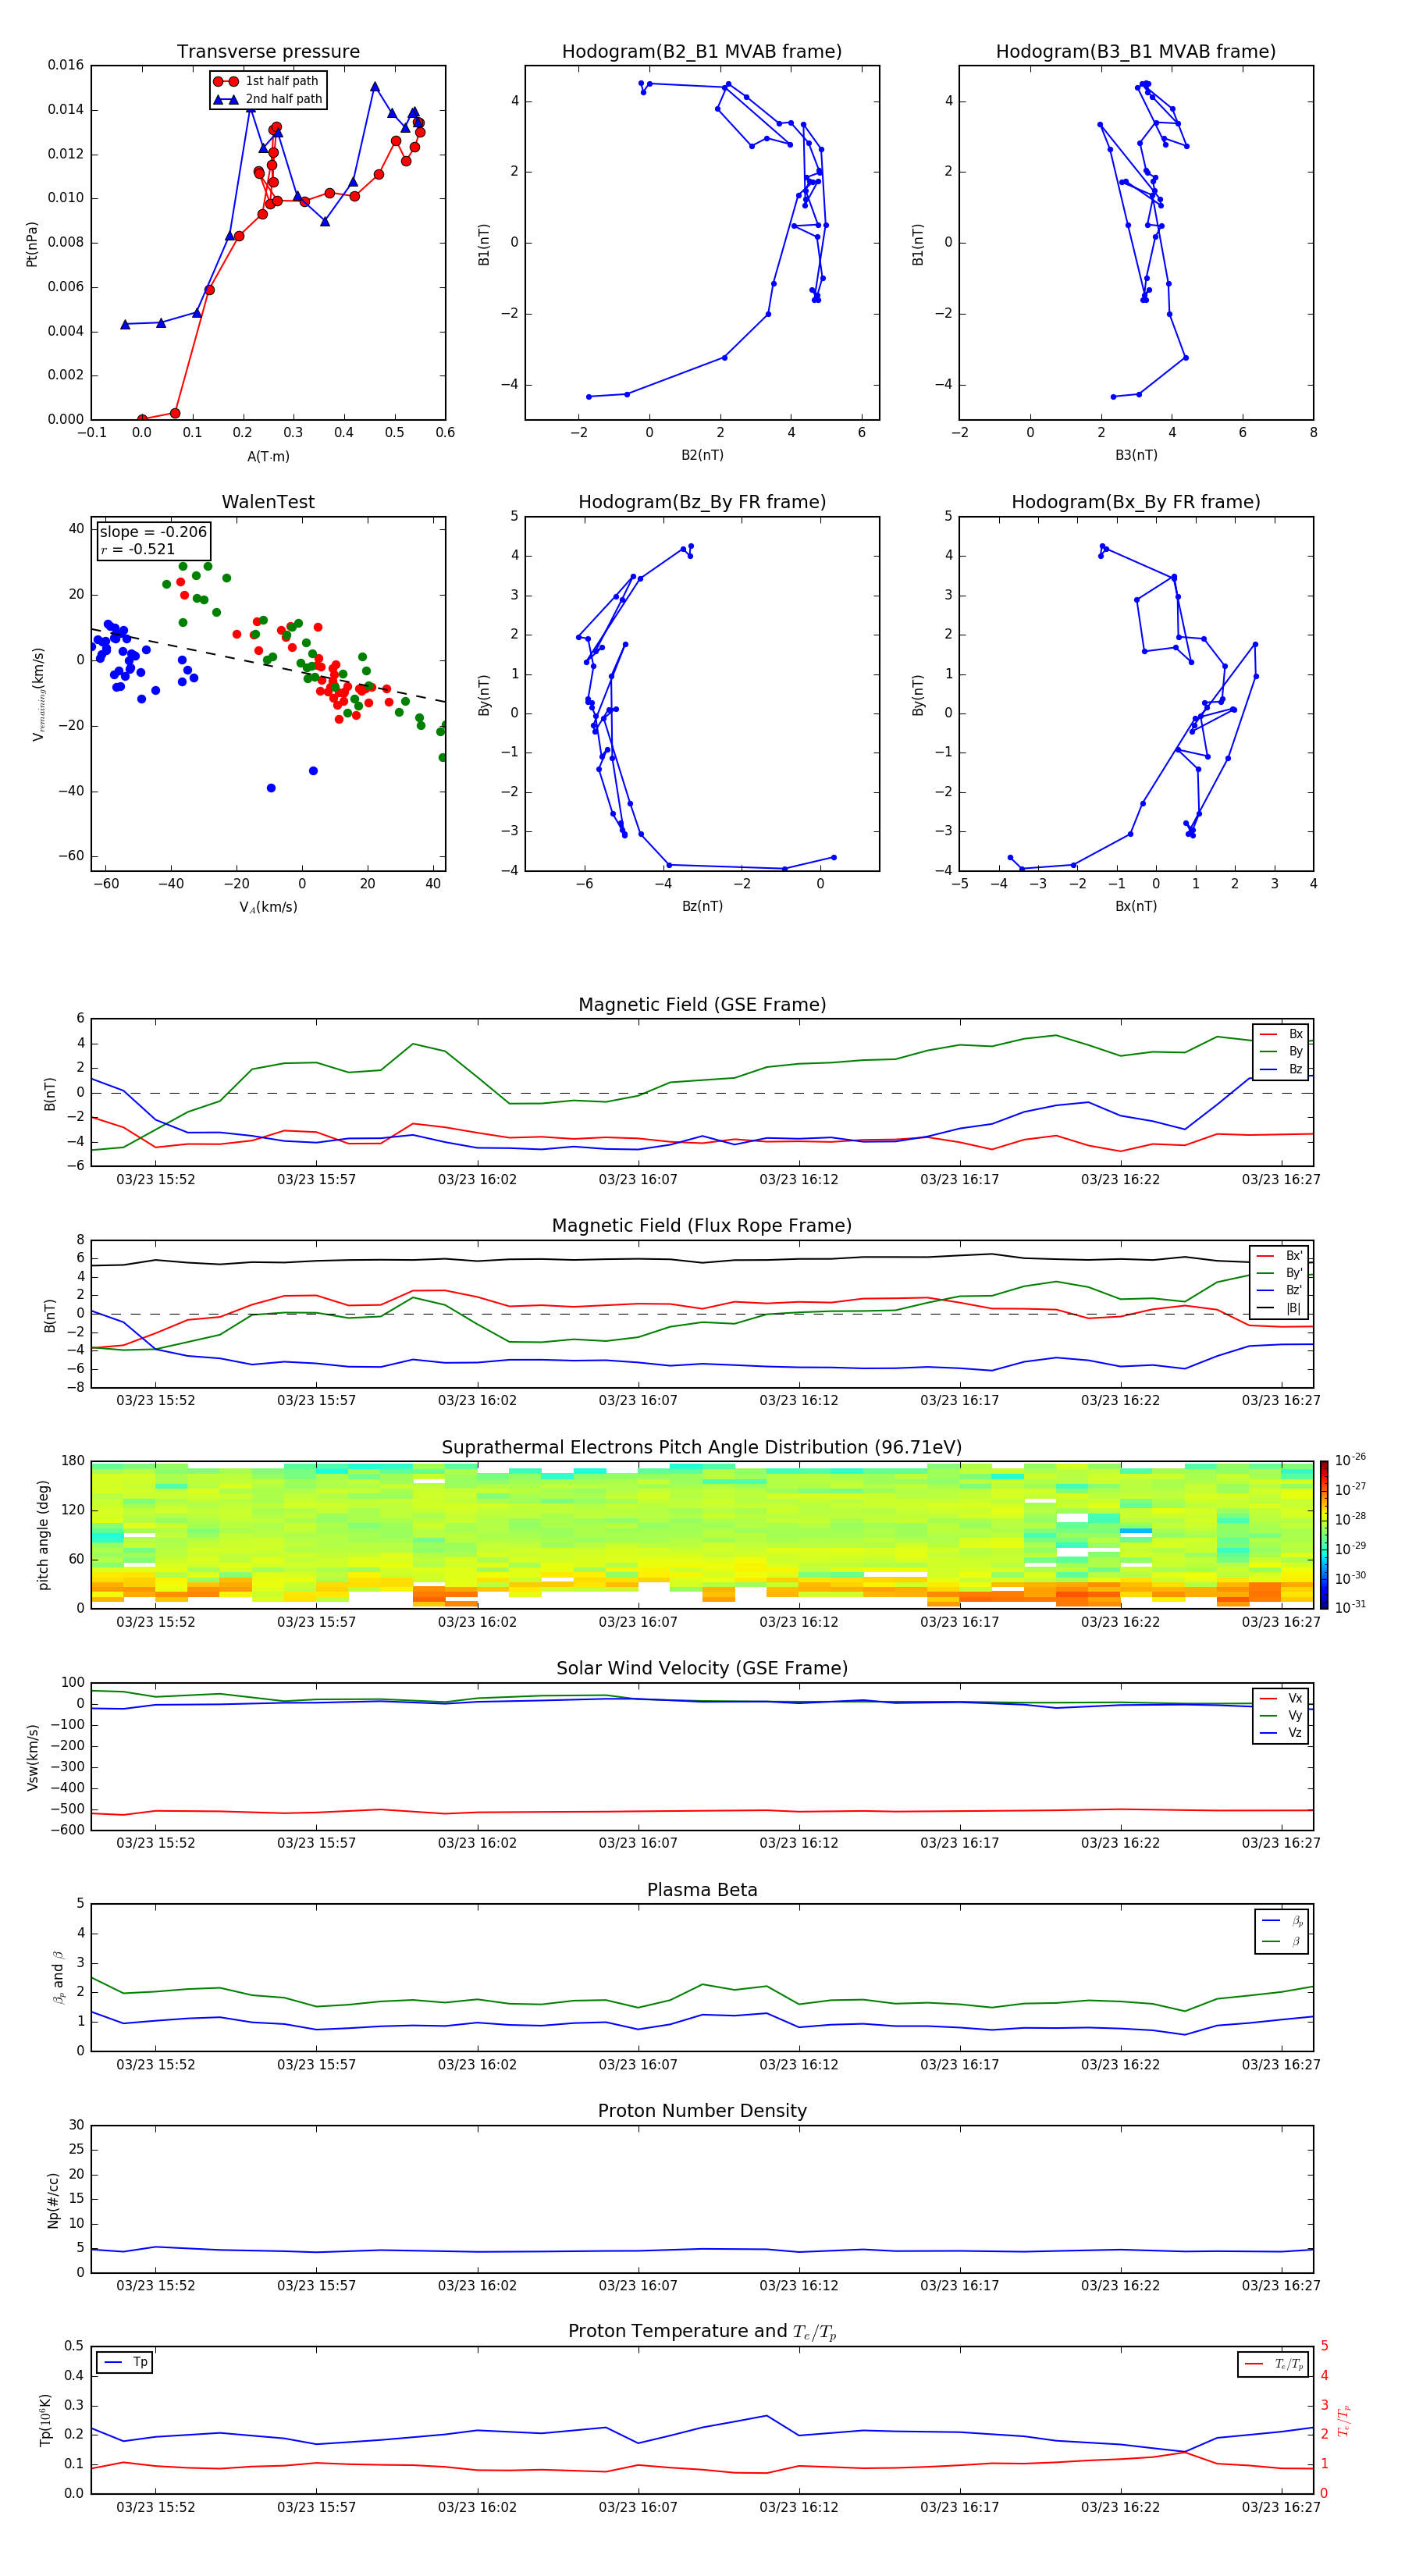Select '2nd half path' legend entry

tap(269, 99)
